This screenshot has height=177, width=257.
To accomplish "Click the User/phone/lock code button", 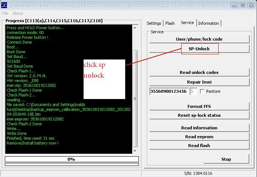I will point(199,39).
